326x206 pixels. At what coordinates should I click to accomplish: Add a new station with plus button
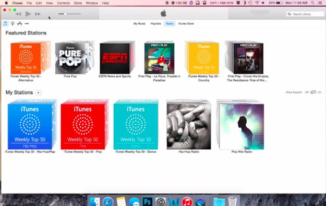pyautogui.click(x=38, y=93)
